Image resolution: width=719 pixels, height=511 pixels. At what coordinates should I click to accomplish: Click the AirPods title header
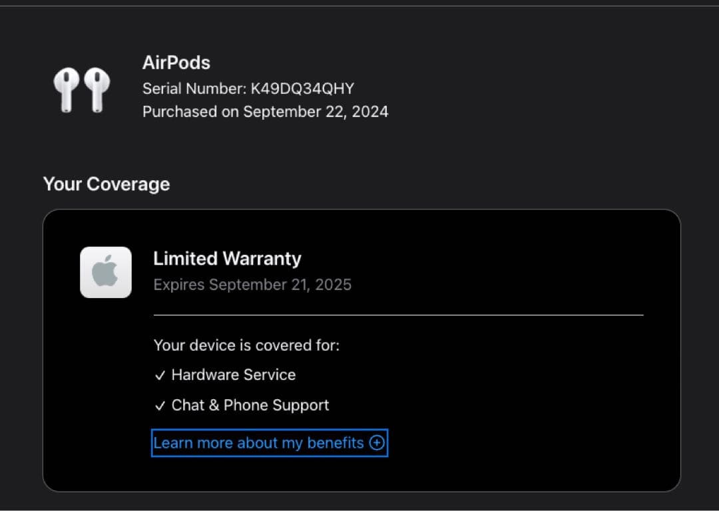pos(176,62)
